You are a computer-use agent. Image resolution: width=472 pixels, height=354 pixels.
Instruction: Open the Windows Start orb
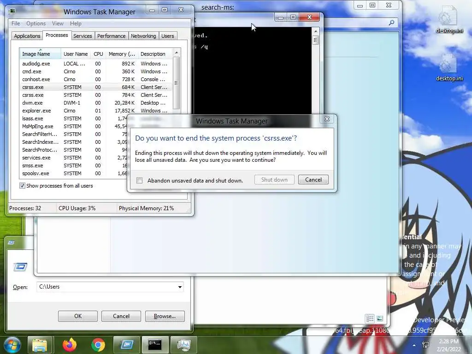click(12, 345)
